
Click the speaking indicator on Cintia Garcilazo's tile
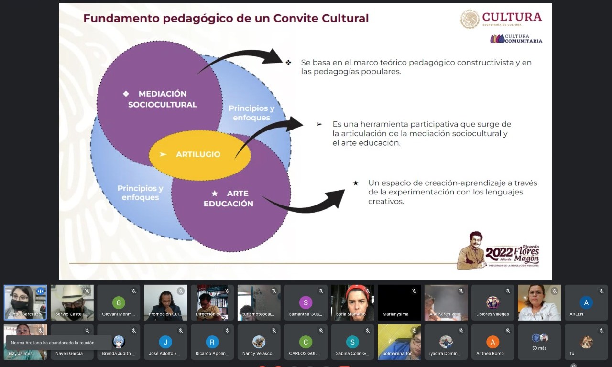40,291
